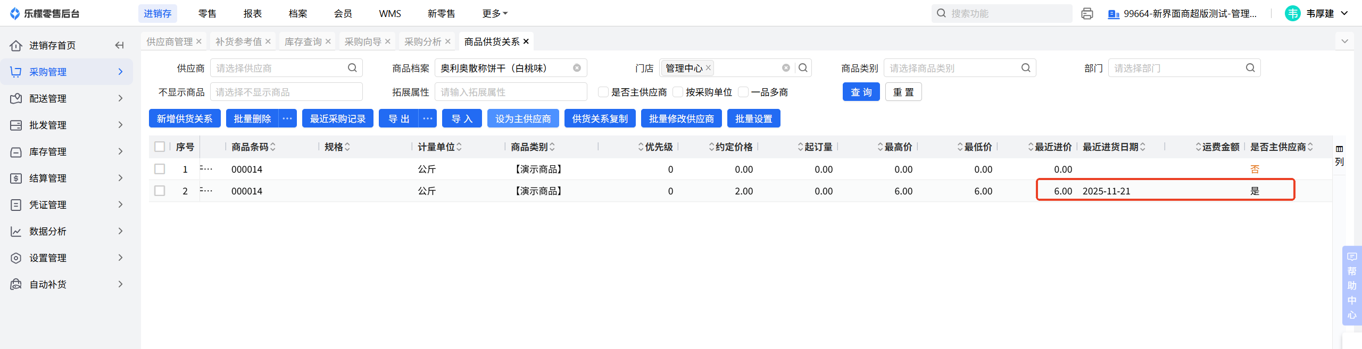
Task: Click the 批发管理 icon
Action: click(x=16, y=125)
